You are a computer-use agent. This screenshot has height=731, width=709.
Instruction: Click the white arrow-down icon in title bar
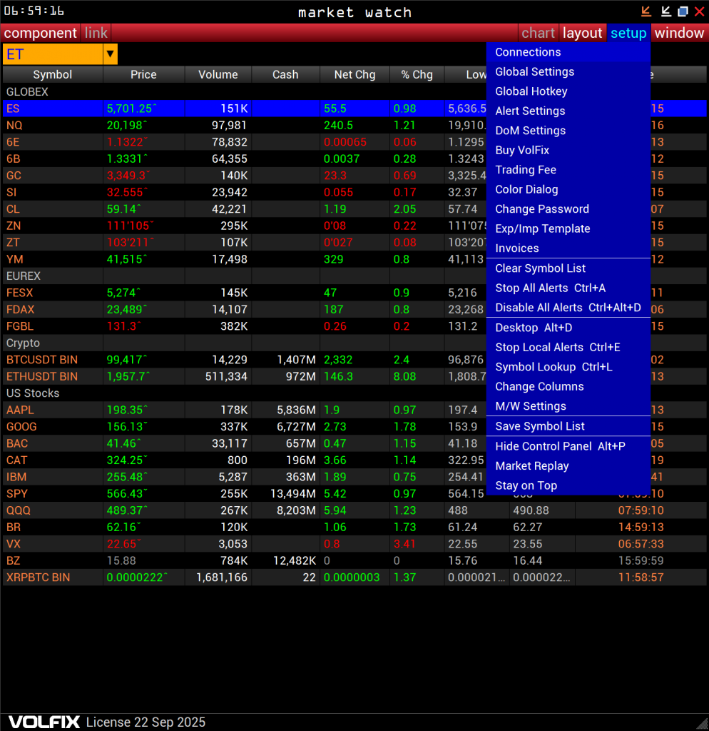[x=665, y=11]
